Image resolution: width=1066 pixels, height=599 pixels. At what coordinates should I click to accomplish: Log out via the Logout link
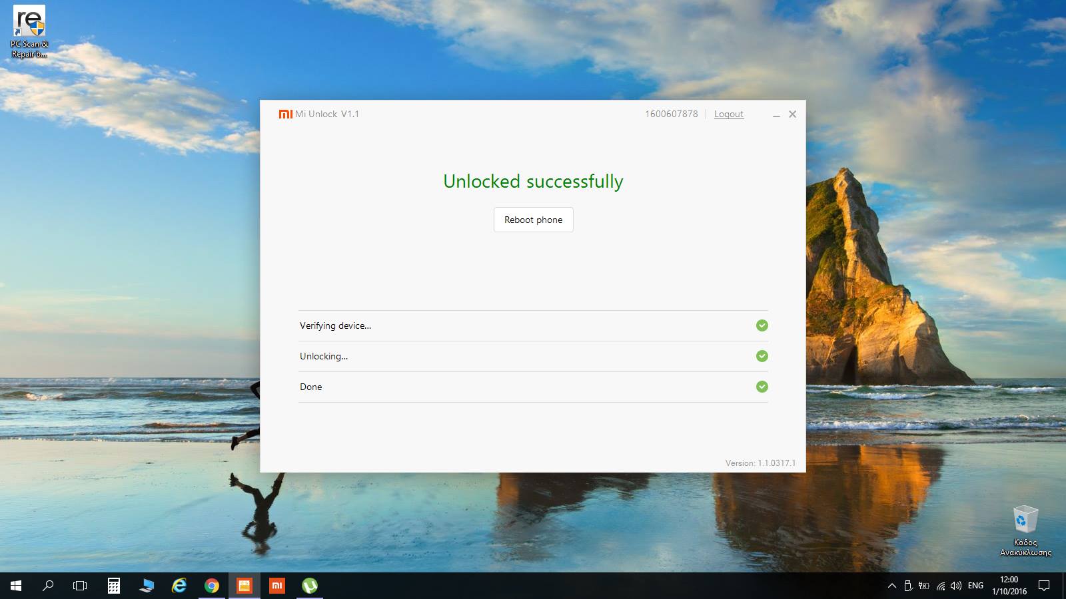point(728,114)
